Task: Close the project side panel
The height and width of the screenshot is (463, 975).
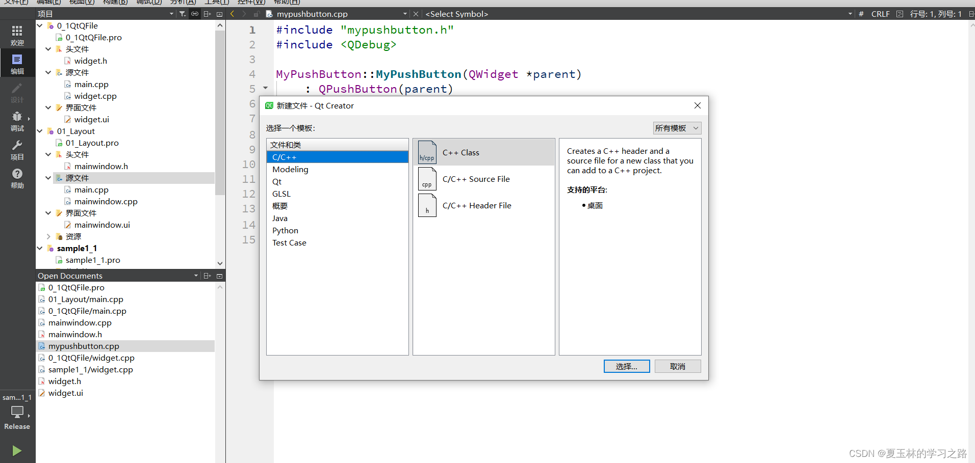Action: point(220,14)
